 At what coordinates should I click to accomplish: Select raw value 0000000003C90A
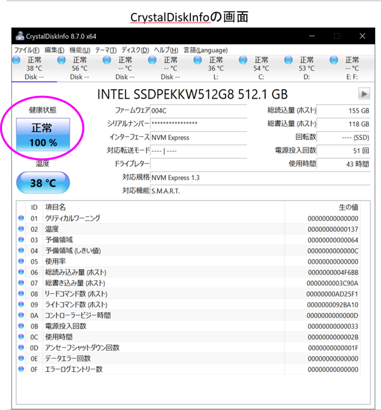(333, 283)
